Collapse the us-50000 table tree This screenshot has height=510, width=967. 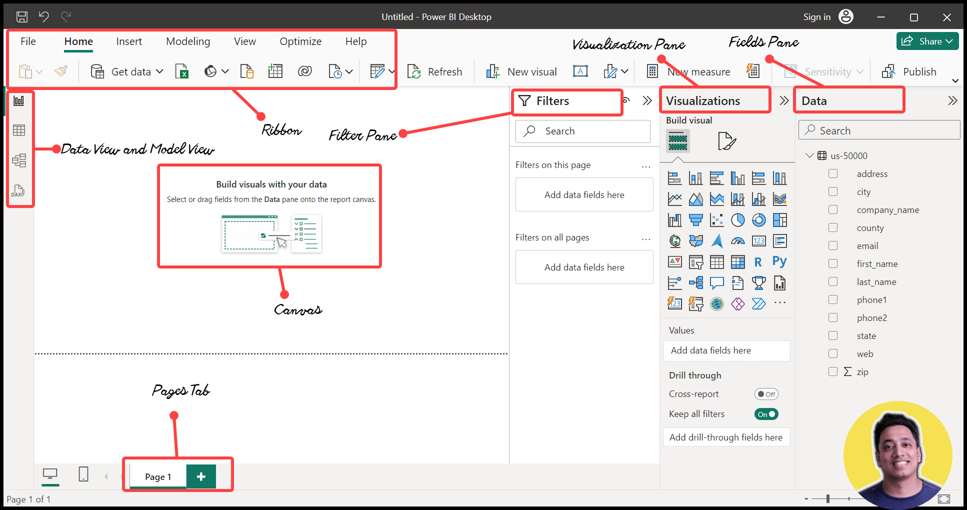coord(810,155)
